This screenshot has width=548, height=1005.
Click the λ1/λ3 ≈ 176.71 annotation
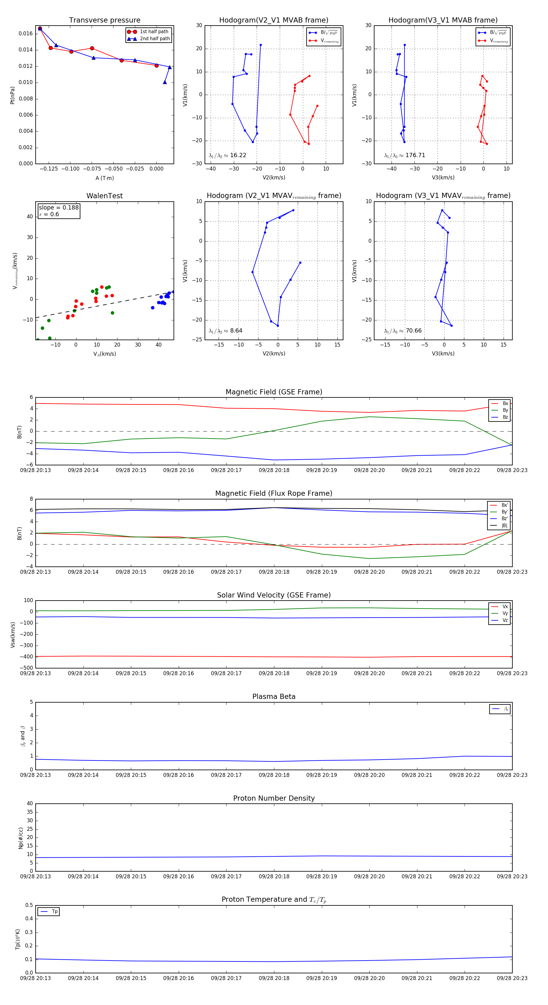click(405, 155)
